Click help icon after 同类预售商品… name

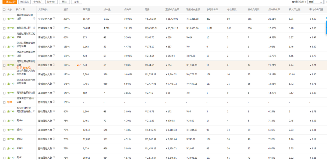click(34, 111)
